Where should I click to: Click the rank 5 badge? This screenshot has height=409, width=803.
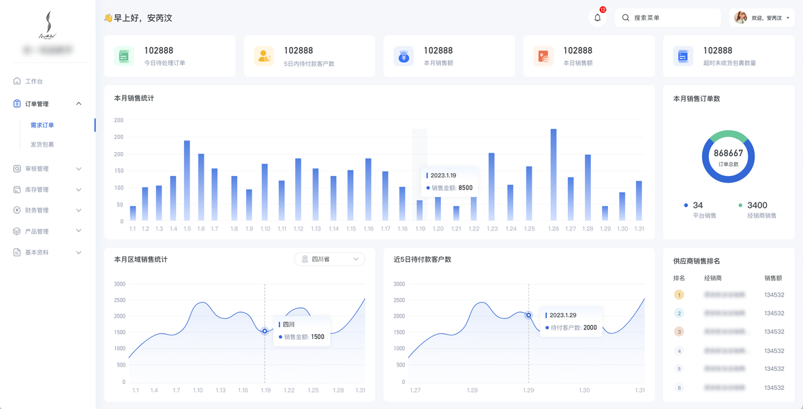(679, 369)
